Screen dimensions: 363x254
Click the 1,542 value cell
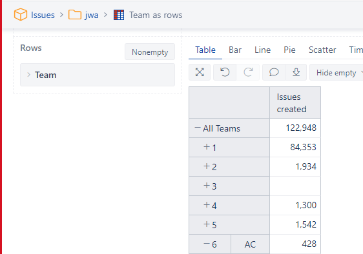coord(295,224)
